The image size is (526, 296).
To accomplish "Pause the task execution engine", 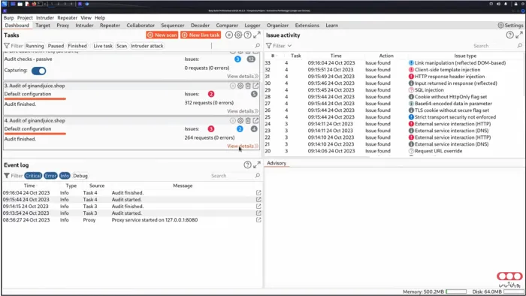I will point(228,35).
